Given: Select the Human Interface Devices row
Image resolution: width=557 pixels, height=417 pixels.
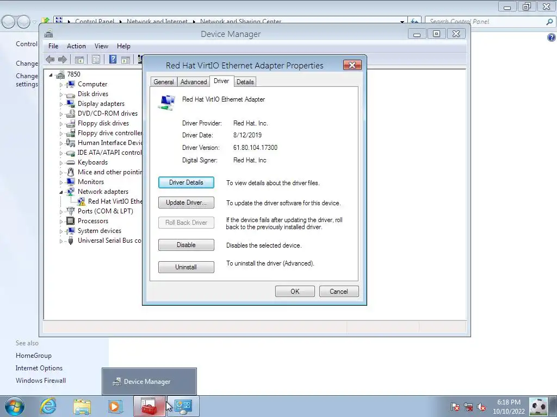Looking at the screenshot, I should point(104,143).
